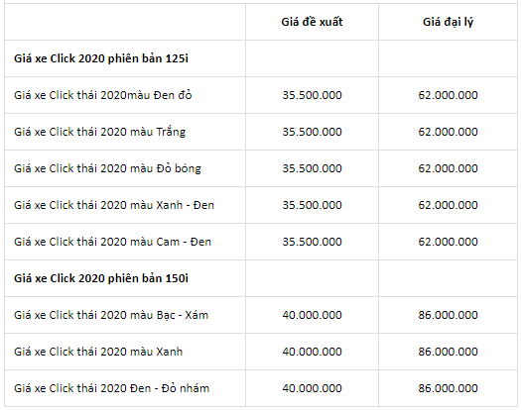
Task: Click the 62.000.000 dealer price for Xanh - Đen
Action: click(x=448, y=205)
